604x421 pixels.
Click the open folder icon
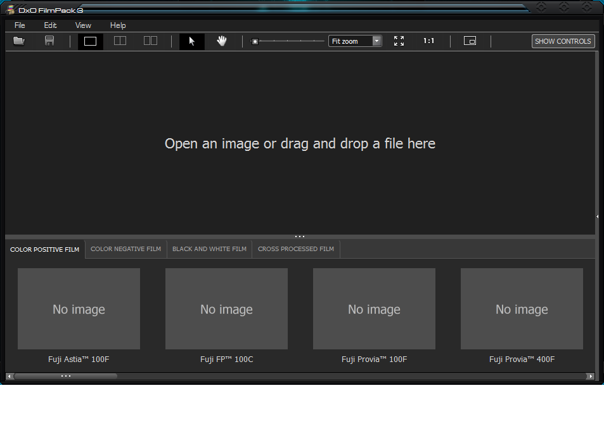point(19,41)
